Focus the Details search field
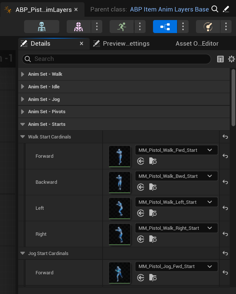236x294 pixels. tap(116, 59)
